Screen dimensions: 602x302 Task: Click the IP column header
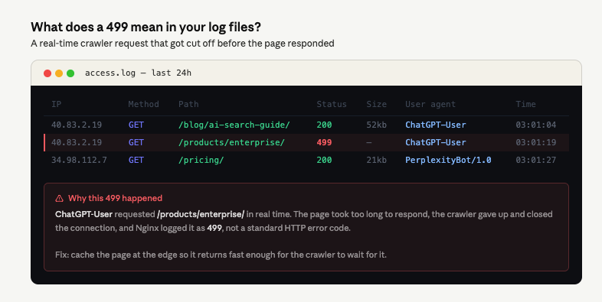pos(56,104)
